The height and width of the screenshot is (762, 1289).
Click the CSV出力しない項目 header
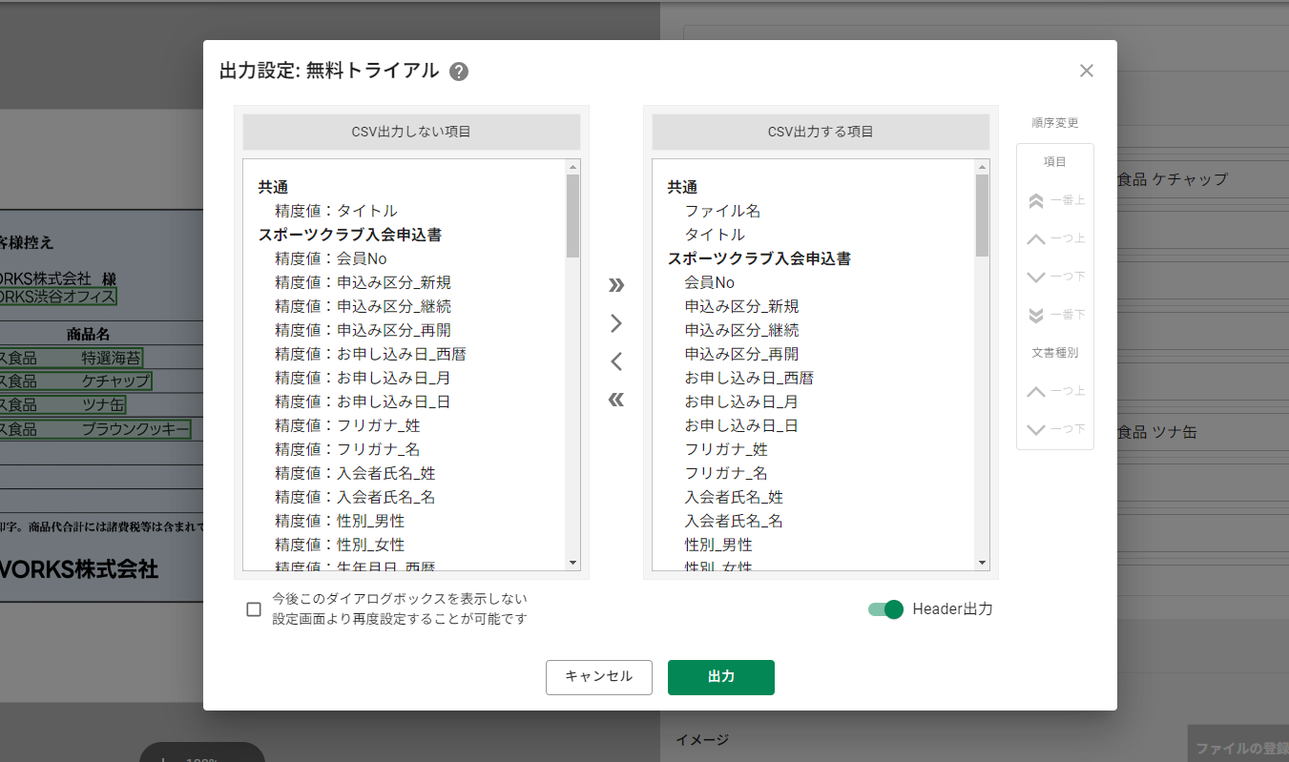[411, 132]
